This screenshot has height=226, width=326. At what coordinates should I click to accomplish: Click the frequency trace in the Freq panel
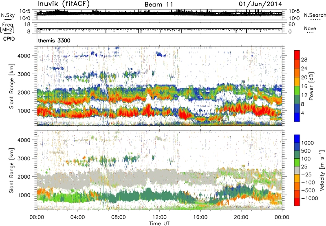pyautogui.click(x=159, y=29)
